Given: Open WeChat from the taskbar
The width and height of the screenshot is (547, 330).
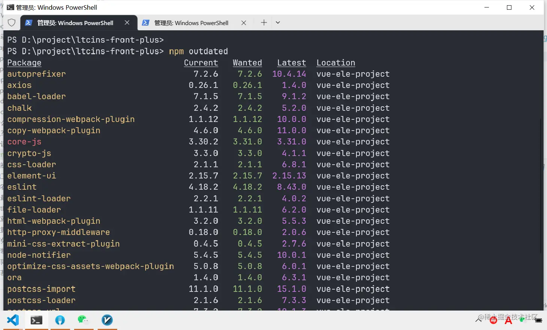Looking at the screenshot, I should [x=83, y=320].
